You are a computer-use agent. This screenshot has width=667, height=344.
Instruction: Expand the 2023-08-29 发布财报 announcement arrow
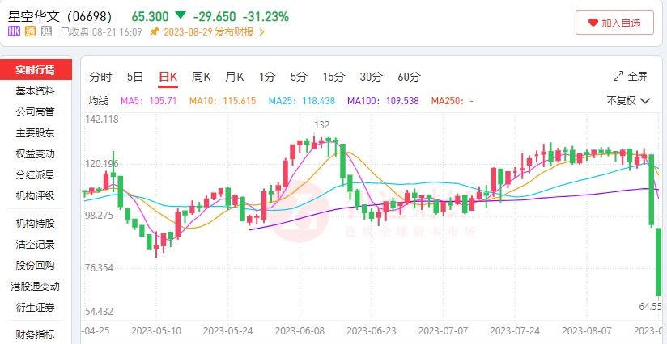tap(261, 32)
